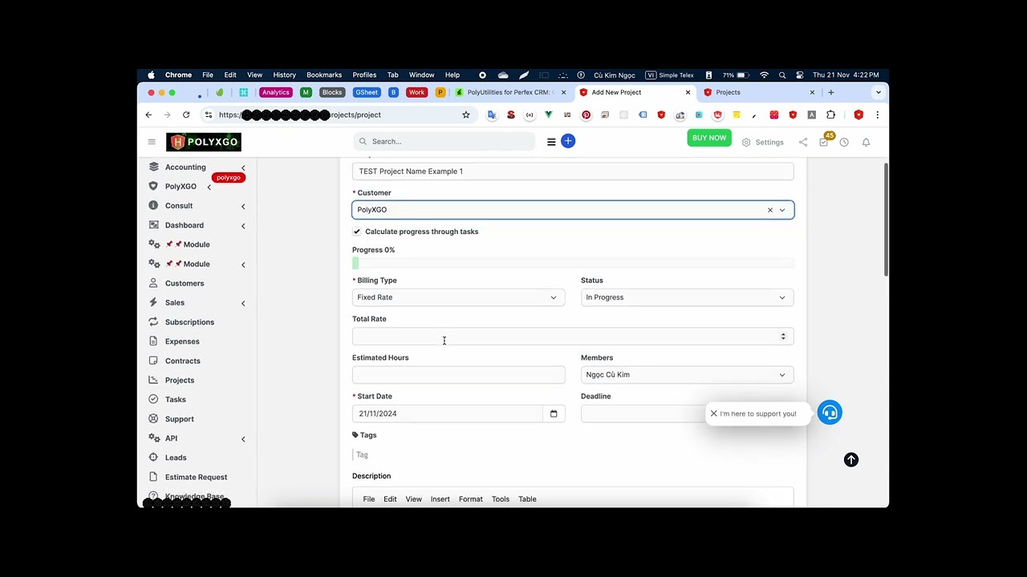1027x577 pixels.
Task: Open the Start Date calendar picker icon
Action: 554,414
